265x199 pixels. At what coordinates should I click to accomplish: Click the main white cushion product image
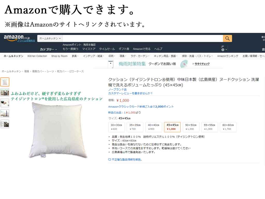click(58, 131)
